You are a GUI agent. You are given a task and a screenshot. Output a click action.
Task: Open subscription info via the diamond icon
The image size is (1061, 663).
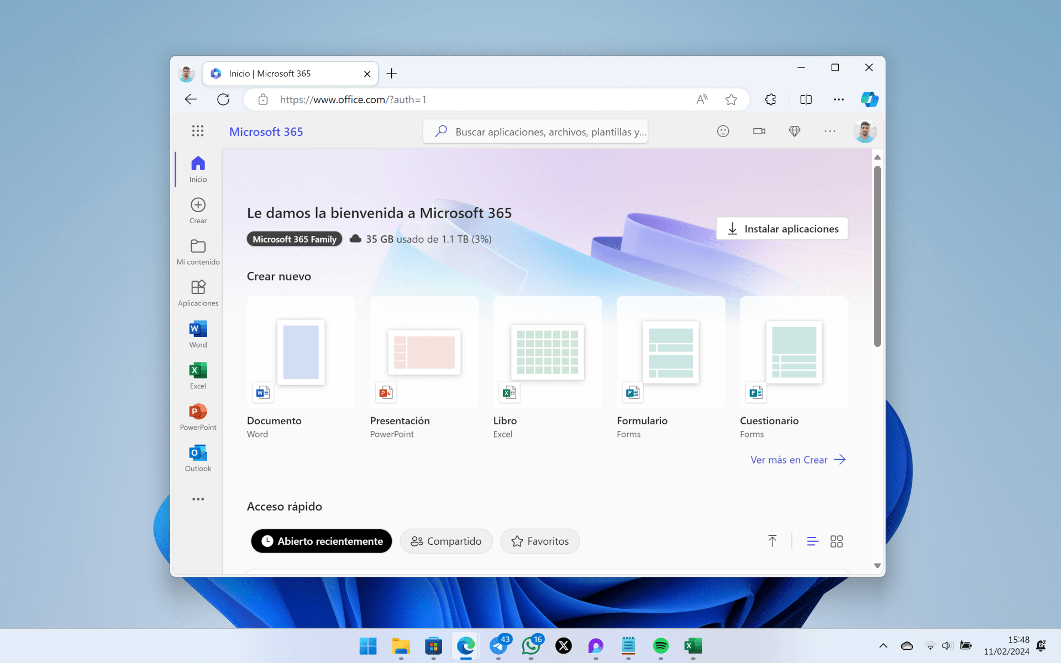794,131
